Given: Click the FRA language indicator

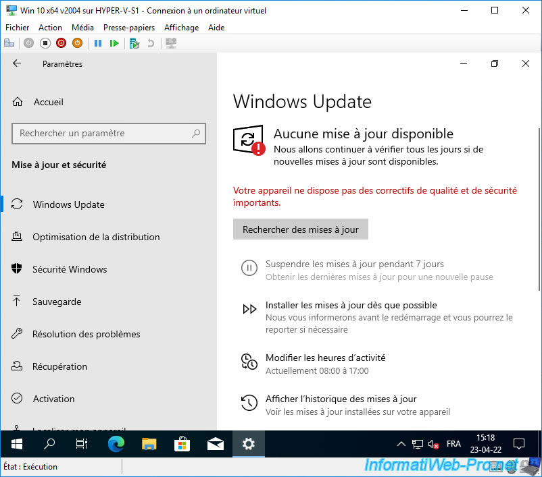Looking at the screenshot, I should (x=453, y=443).
